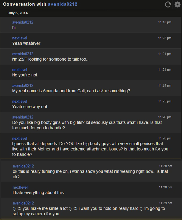
Task: Click the 11:23 pm timestamp
Action: [x=165, y=38]
